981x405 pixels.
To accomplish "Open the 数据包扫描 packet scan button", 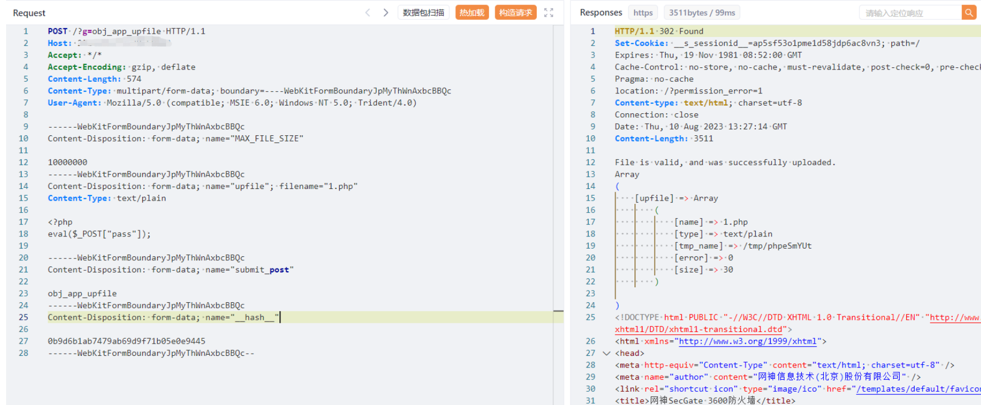I will pyautogui.click(x=423, y=13).
